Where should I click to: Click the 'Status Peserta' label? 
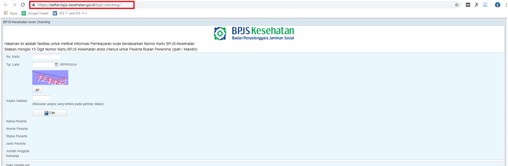point(17,136)
